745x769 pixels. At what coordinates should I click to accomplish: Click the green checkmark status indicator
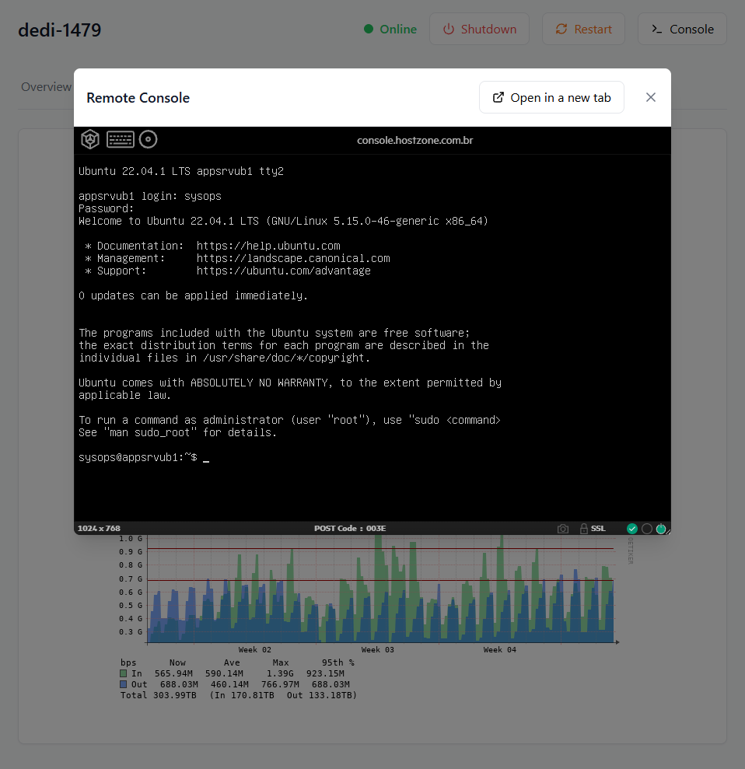pos(632,529)
